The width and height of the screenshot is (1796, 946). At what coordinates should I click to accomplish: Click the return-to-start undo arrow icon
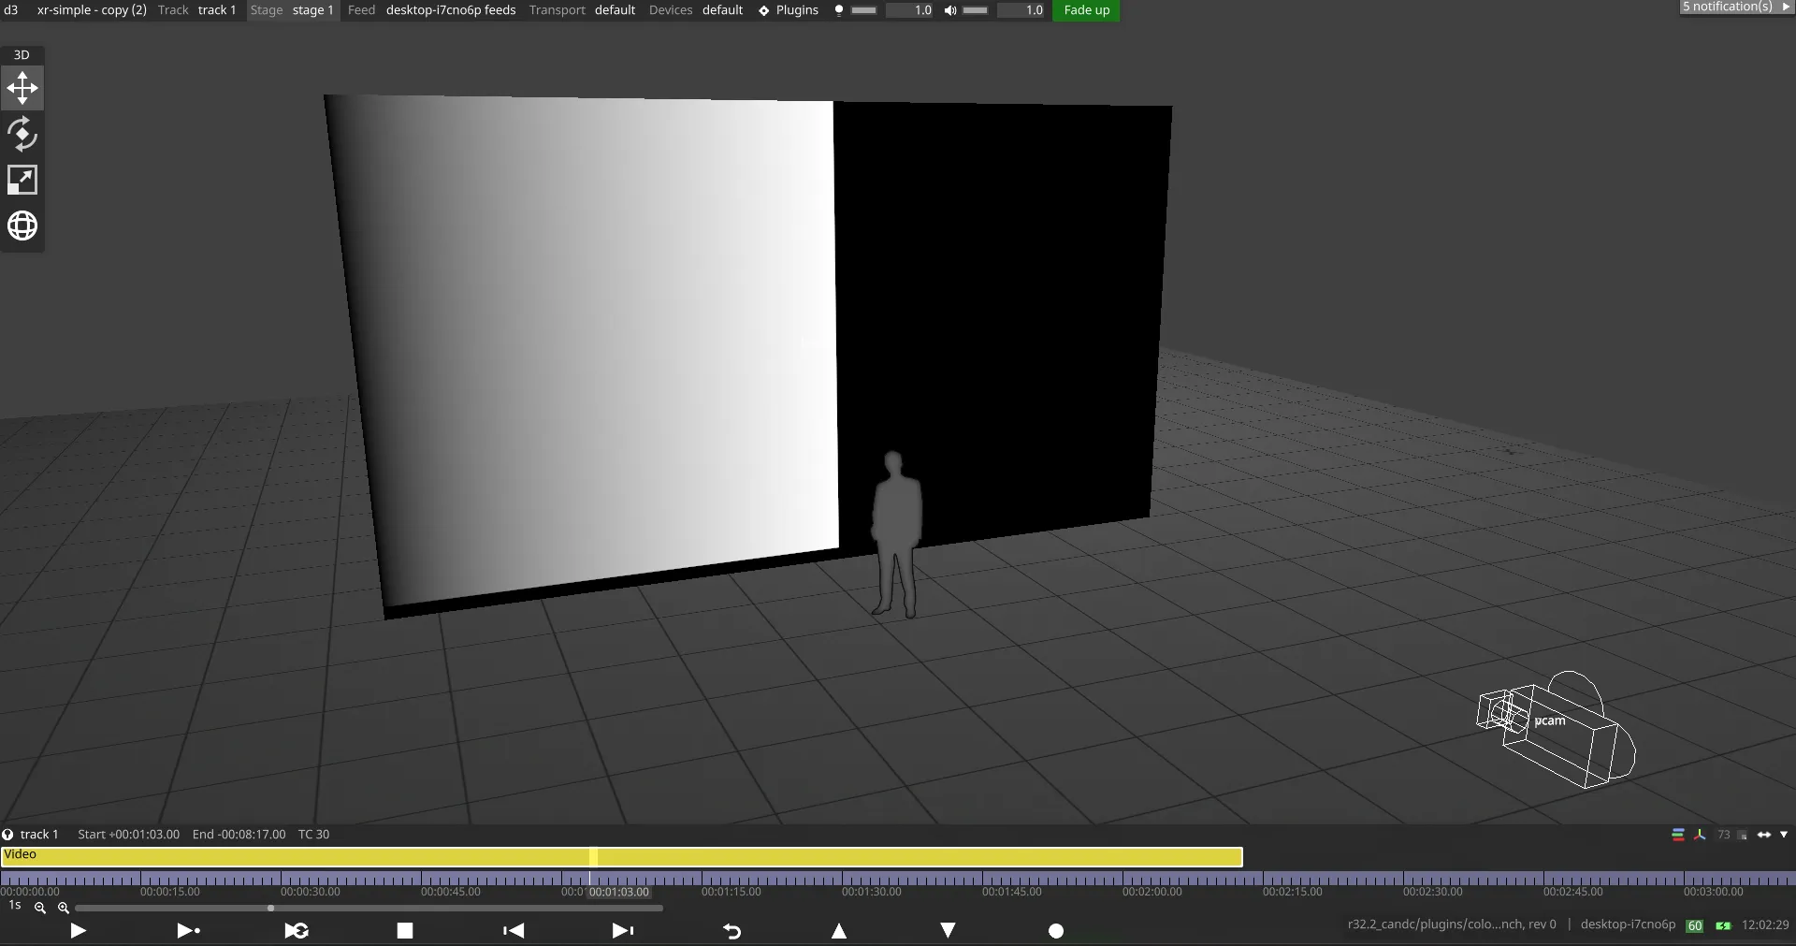pyautogui.click(x=732, y=931)
